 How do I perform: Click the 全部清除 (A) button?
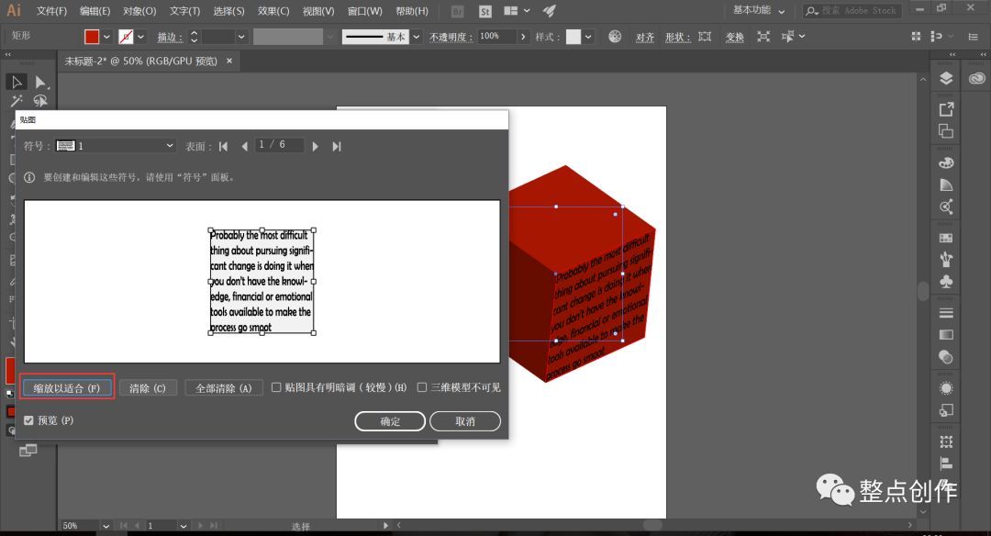click(223, 388)
